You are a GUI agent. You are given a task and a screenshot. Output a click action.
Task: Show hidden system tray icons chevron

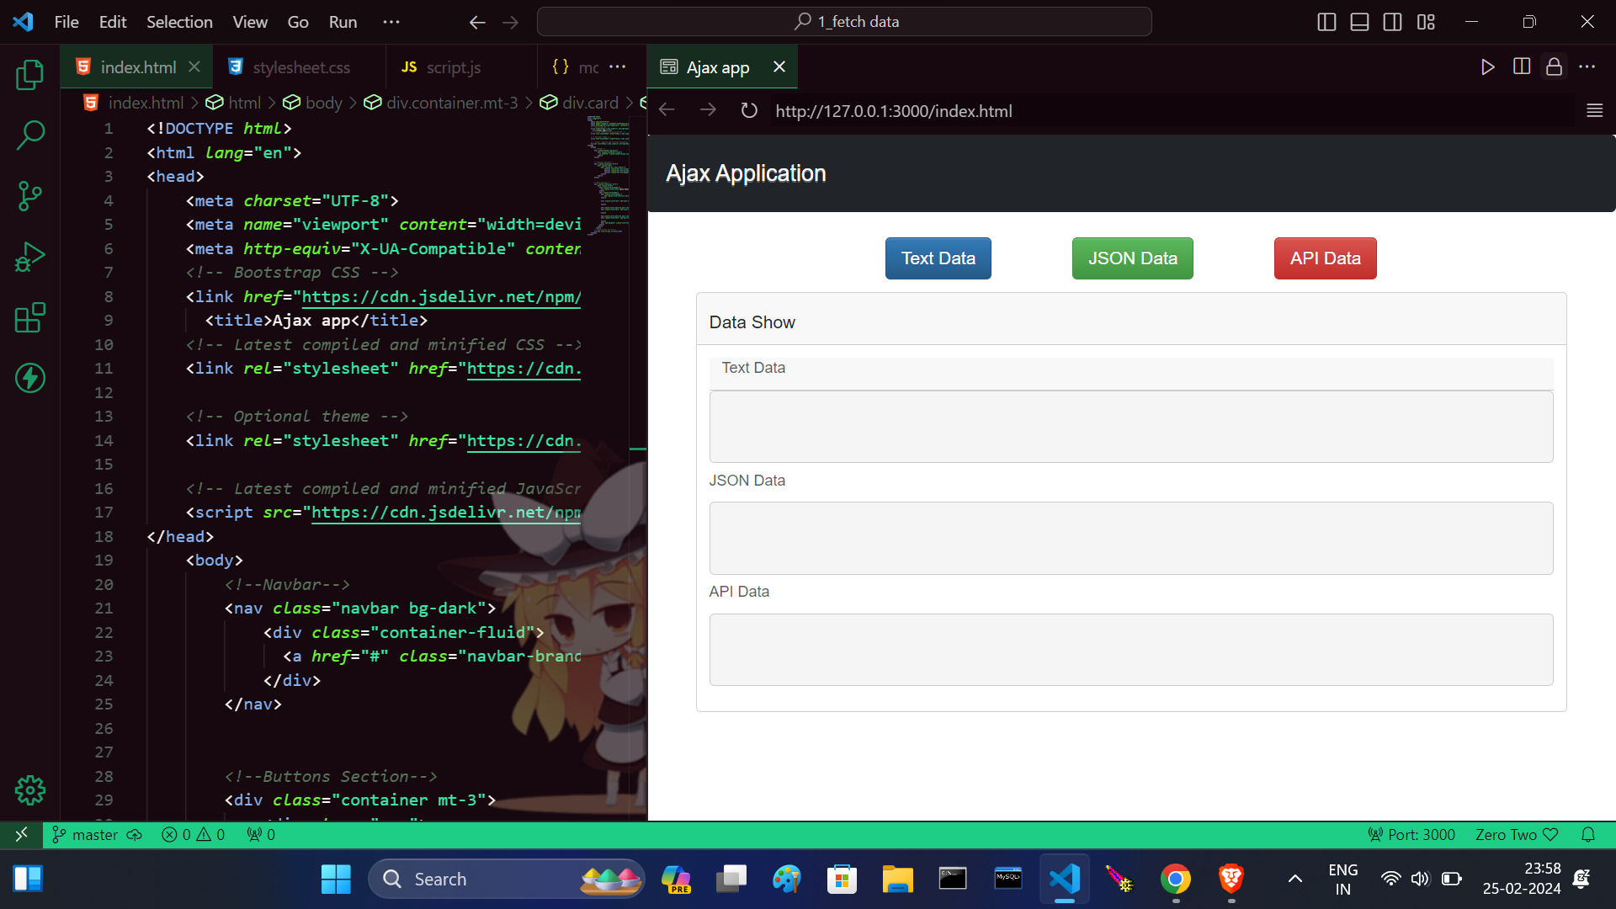(x=1295, y=879)
